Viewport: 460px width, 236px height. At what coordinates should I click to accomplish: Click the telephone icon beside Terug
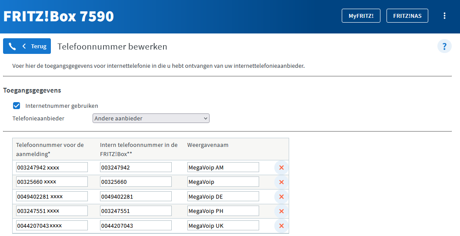12,47
